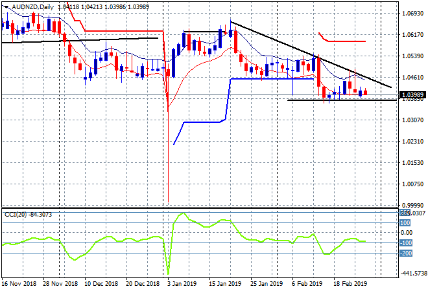Click the 16 Nov 2018 date label
The image size is (428, 291).
(x=19, y=283)
